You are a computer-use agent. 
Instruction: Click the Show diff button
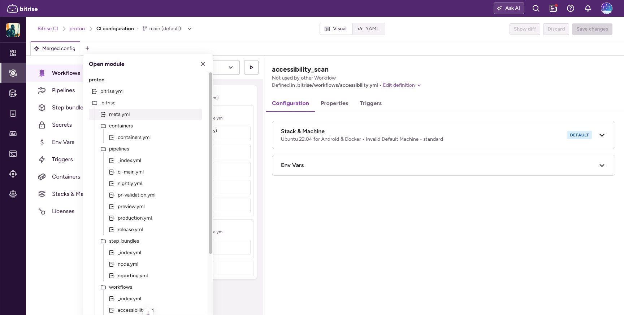point(525,29)
